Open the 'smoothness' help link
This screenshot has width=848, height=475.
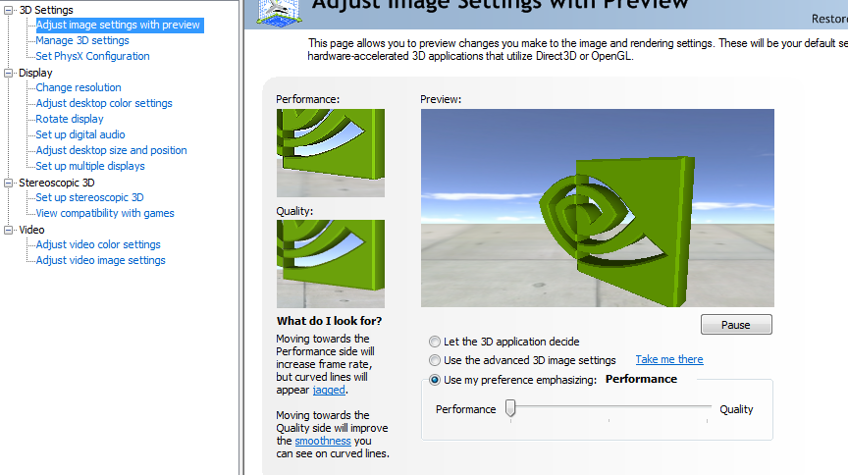[x=323, y=441]
